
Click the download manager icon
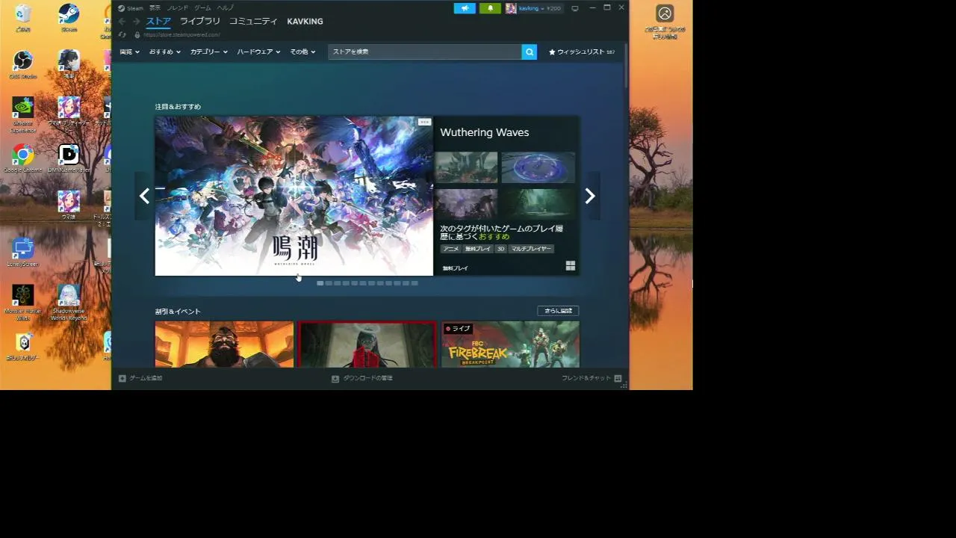click(x=335, y=378)
